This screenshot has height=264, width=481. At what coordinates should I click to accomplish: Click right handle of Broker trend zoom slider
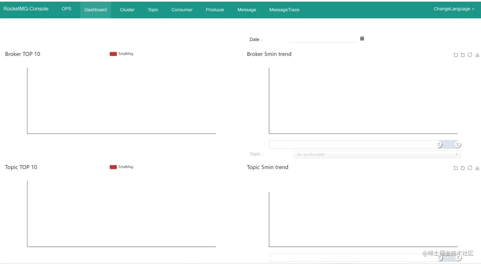[458, 145]
